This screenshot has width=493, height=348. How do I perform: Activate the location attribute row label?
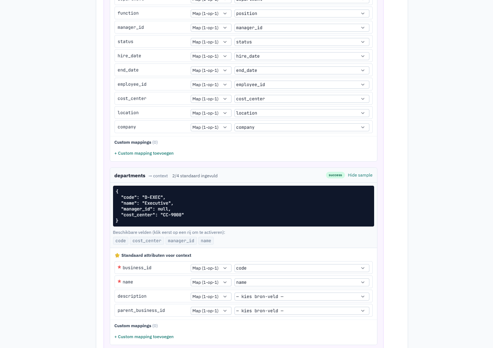pyautogui.click(x=128, y=113)
